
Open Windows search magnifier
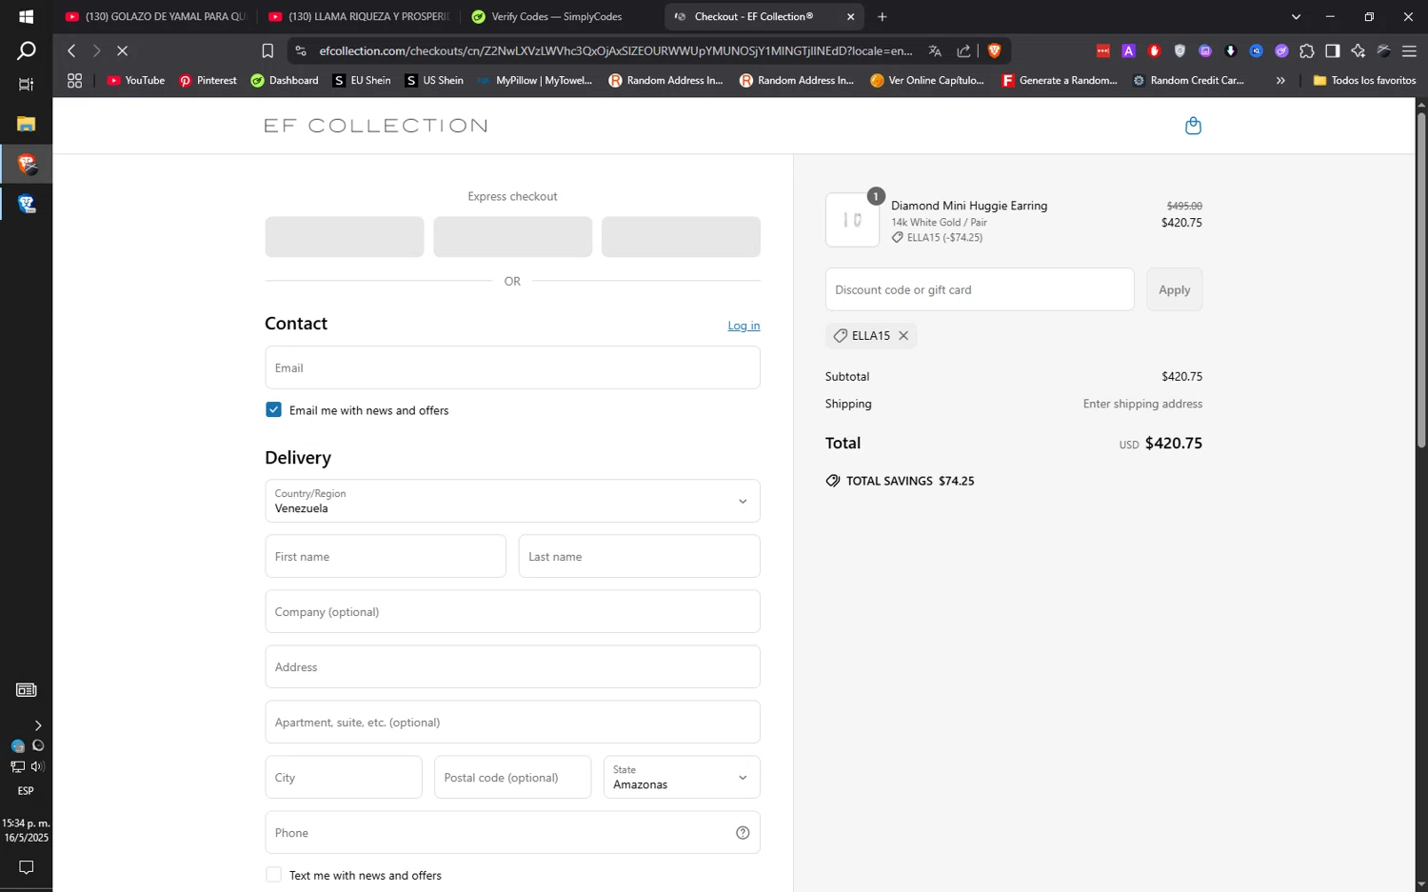(26, 50)
